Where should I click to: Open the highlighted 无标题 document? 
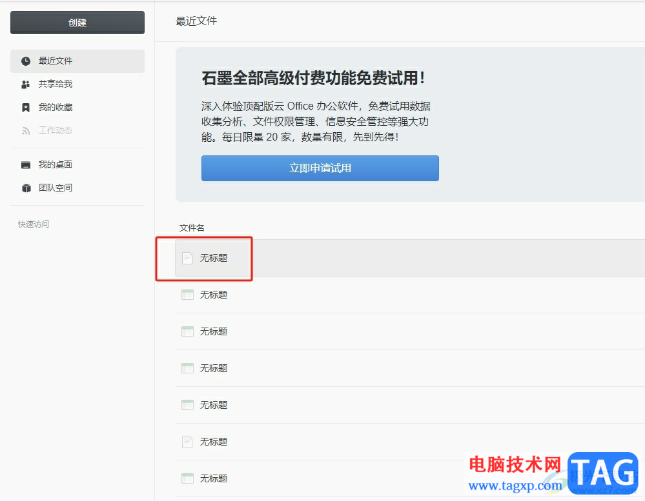(214, 258)
